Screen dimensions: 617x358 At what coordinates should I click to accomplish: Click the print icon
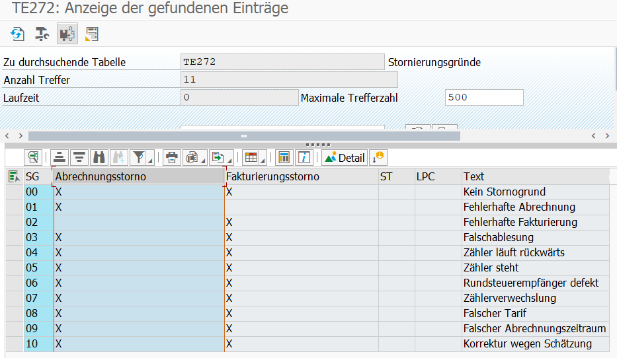point(172,157)
